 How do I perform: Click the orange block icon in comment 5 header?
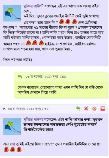pyautogui.click(x=94, y=109)
